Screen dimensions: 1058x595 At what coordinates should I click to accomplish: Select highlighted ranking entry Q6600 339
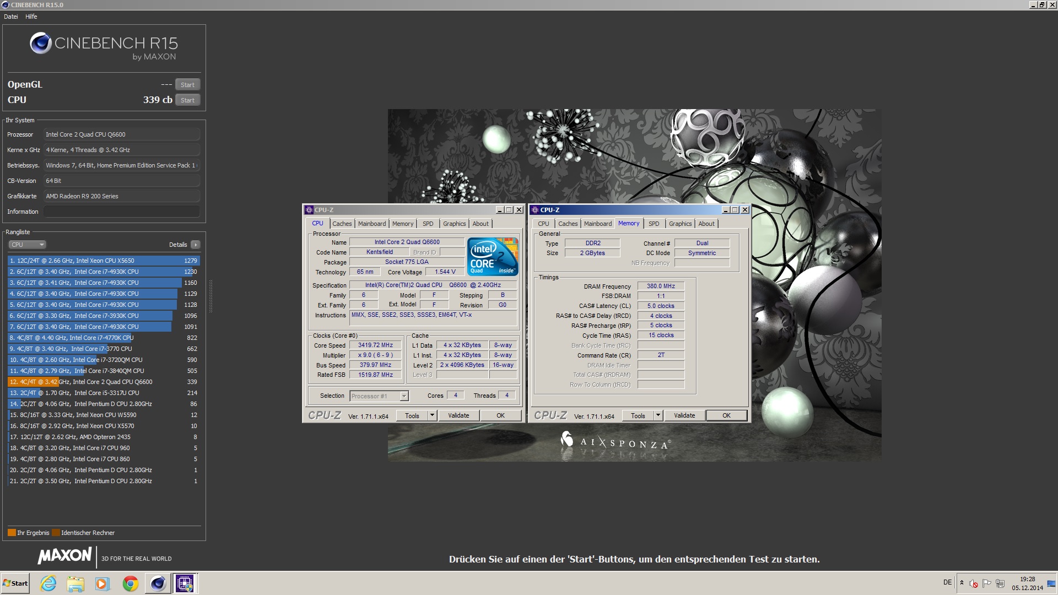[x=104, y=382]
